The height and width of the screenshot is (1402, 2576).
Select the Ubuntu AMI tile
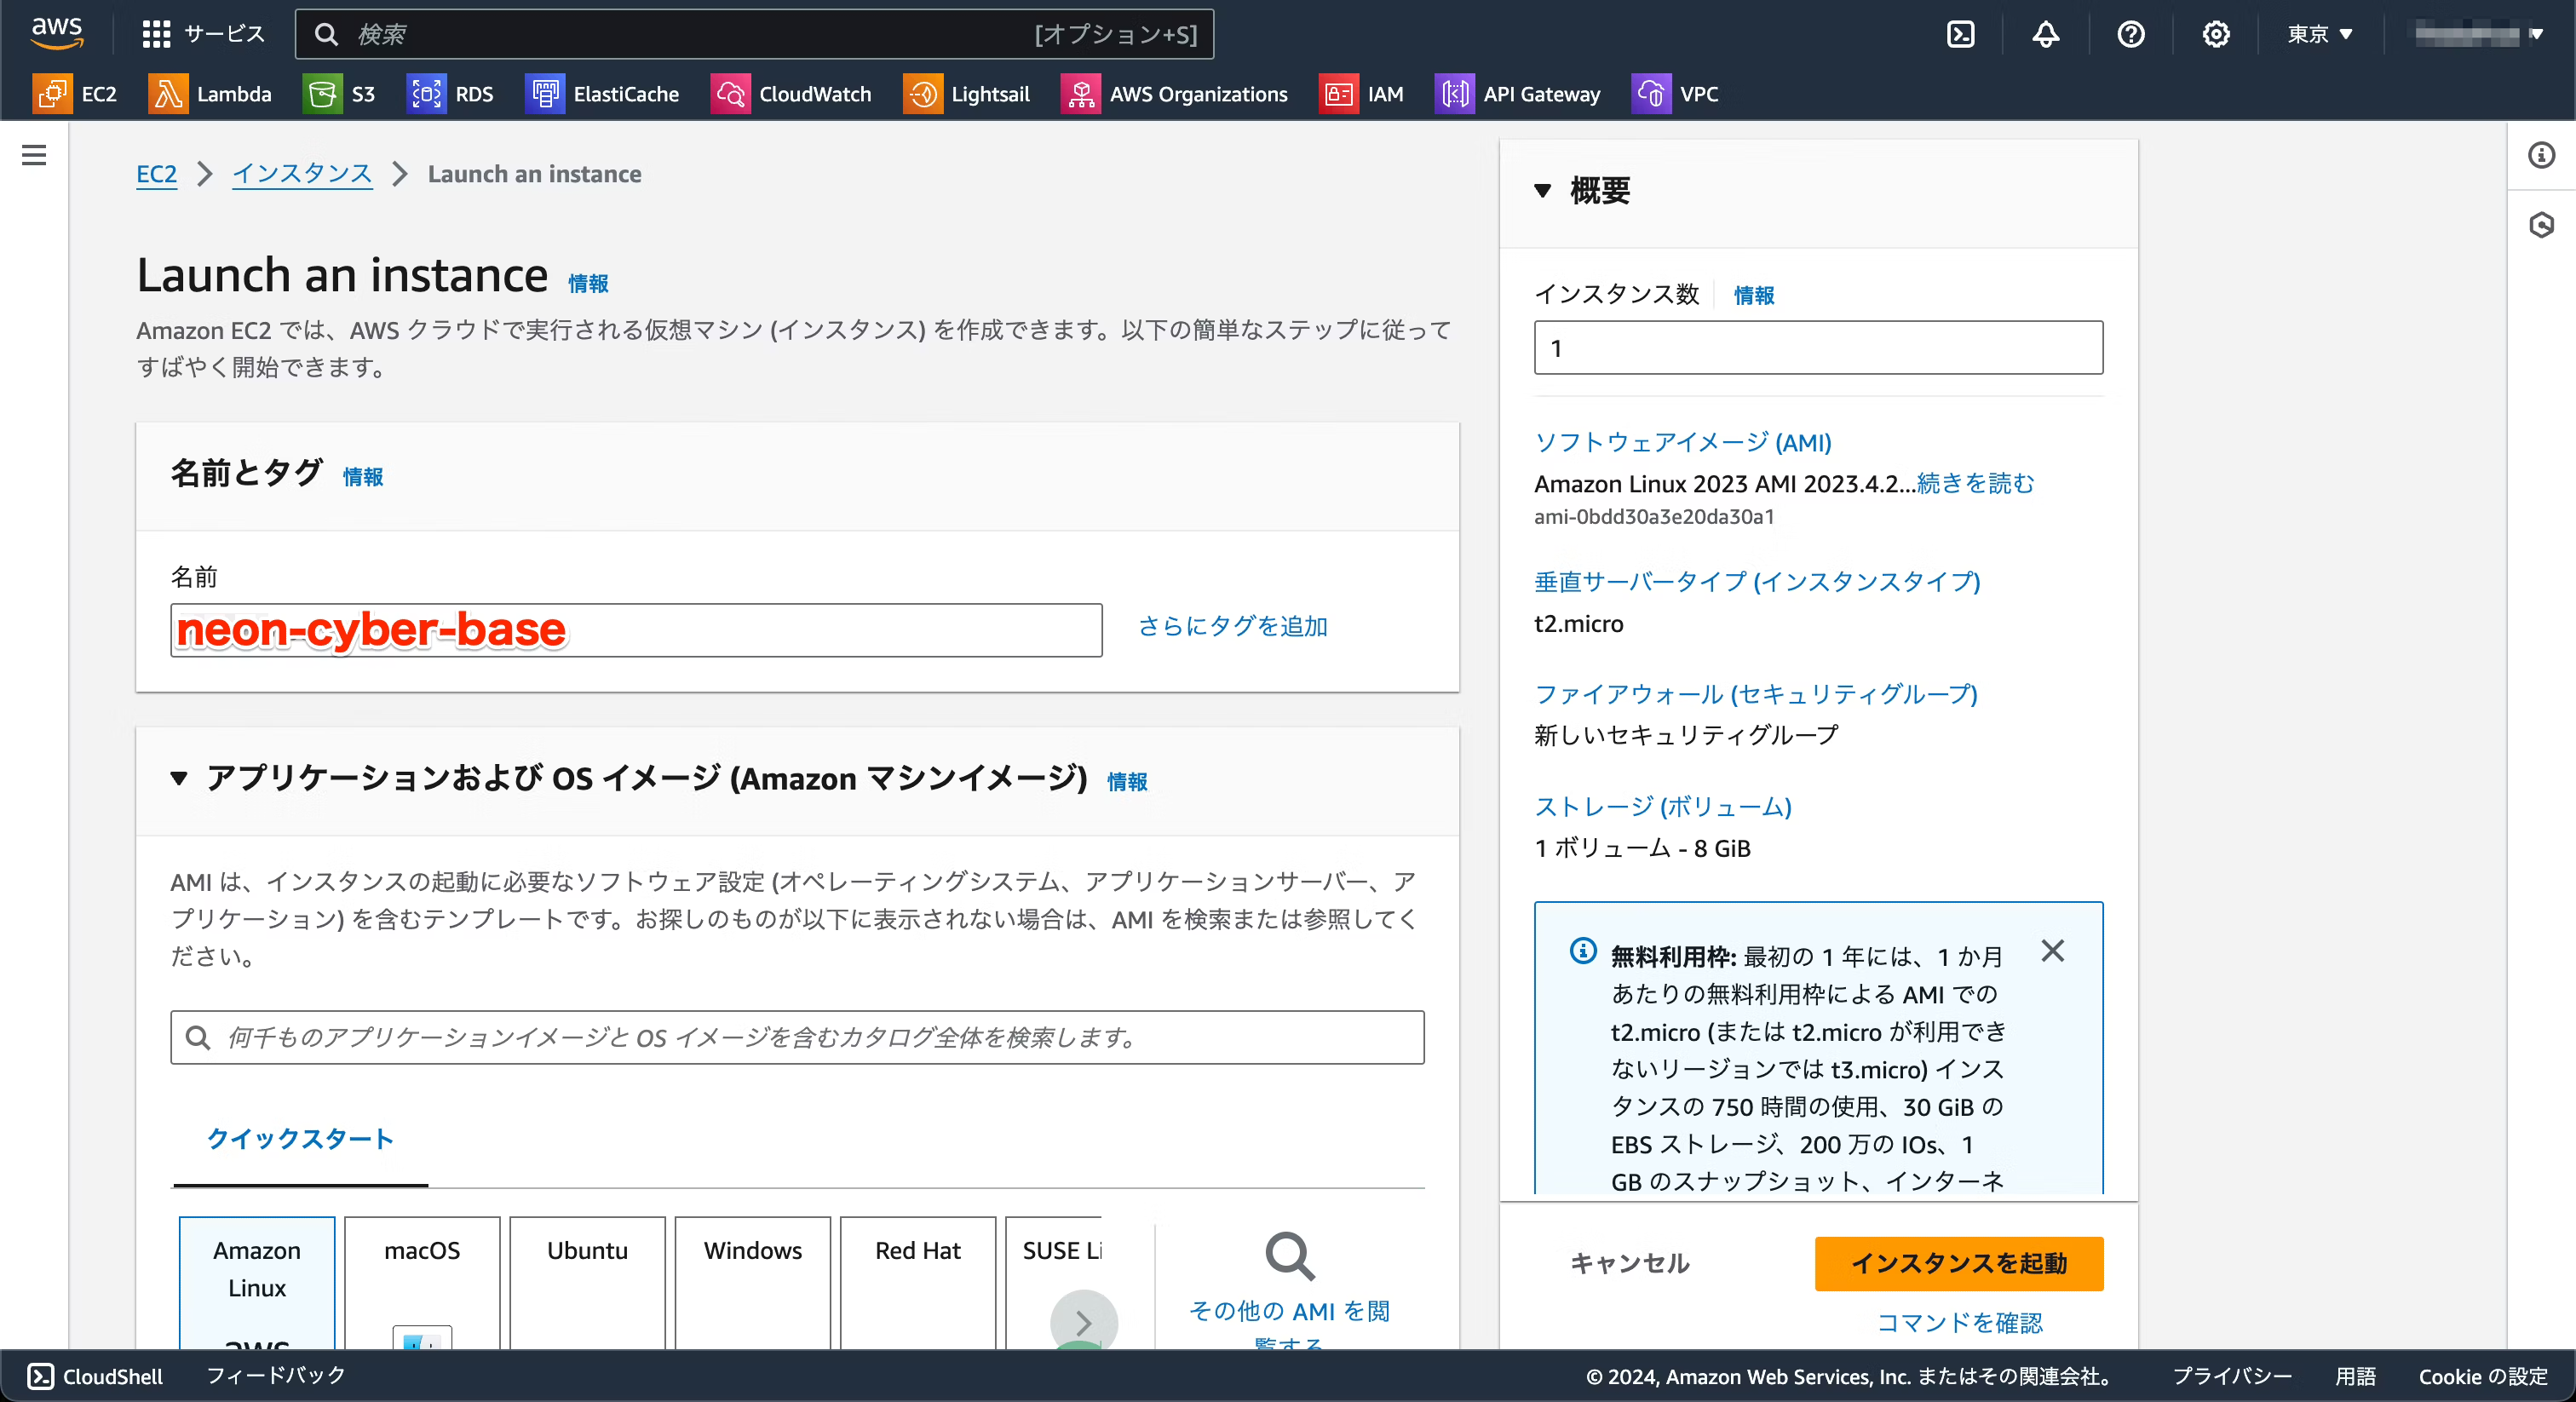[x=586, y=1283]
